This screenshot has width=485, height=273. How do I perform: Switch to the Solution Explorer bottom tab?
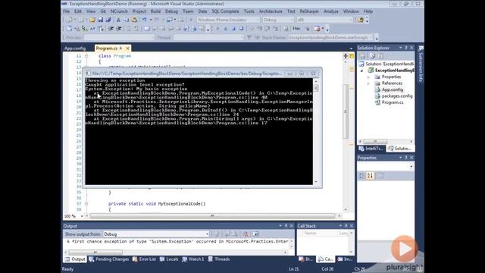tap(400, 149)
